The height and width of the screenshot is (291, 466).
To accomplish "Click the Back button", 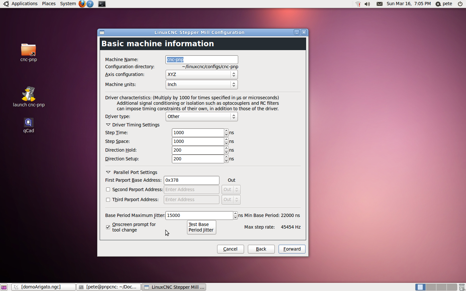I will pyautogui.click(x=261, y=249).
